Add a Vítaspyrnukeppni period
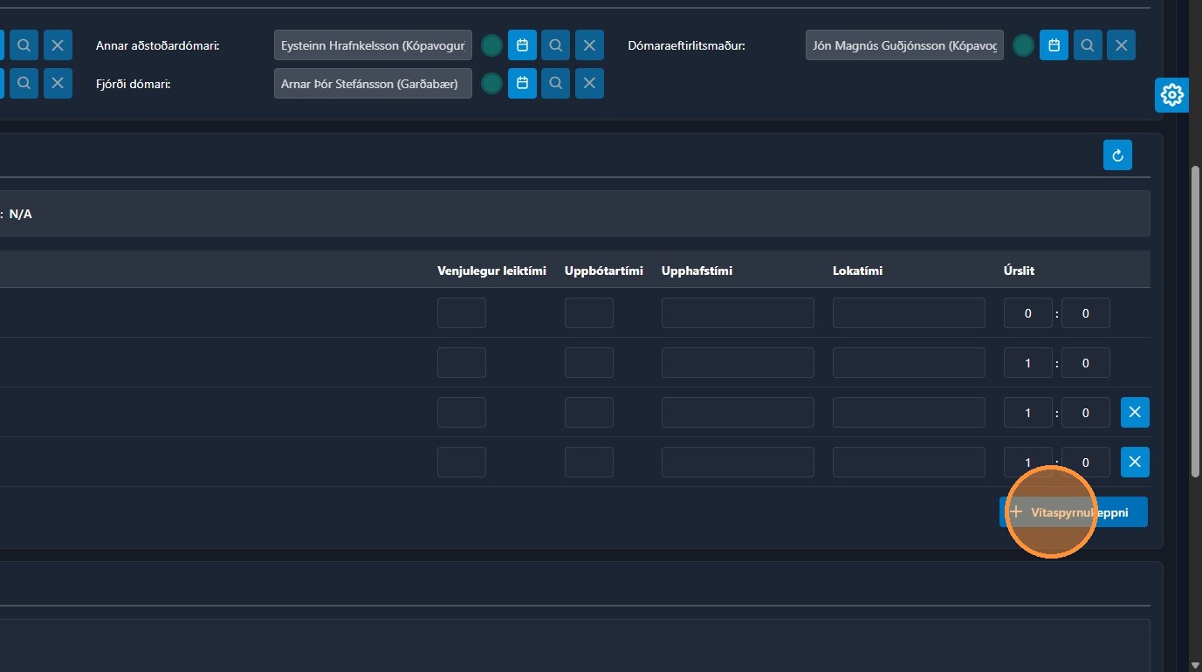1202x672 pixels. click(x=1073, y=512)
